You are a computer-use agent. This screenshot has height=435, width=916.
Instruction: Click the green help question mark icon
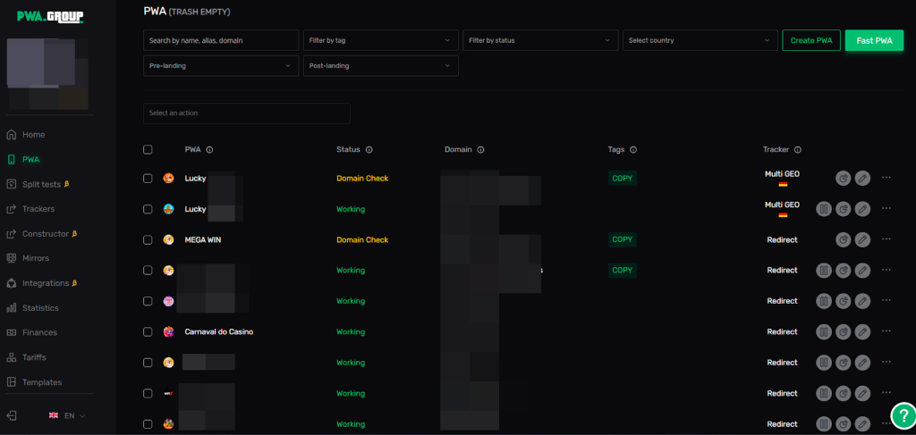tap(903, 415)
